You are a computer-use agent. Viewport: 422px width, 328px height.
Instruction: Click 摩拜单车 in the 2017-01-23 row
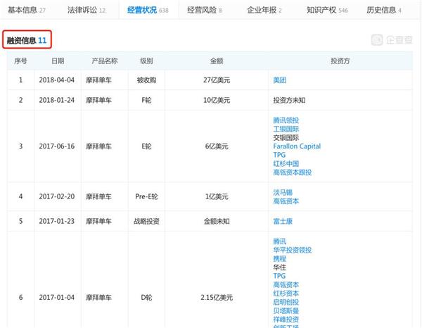(x=98, y=221)
